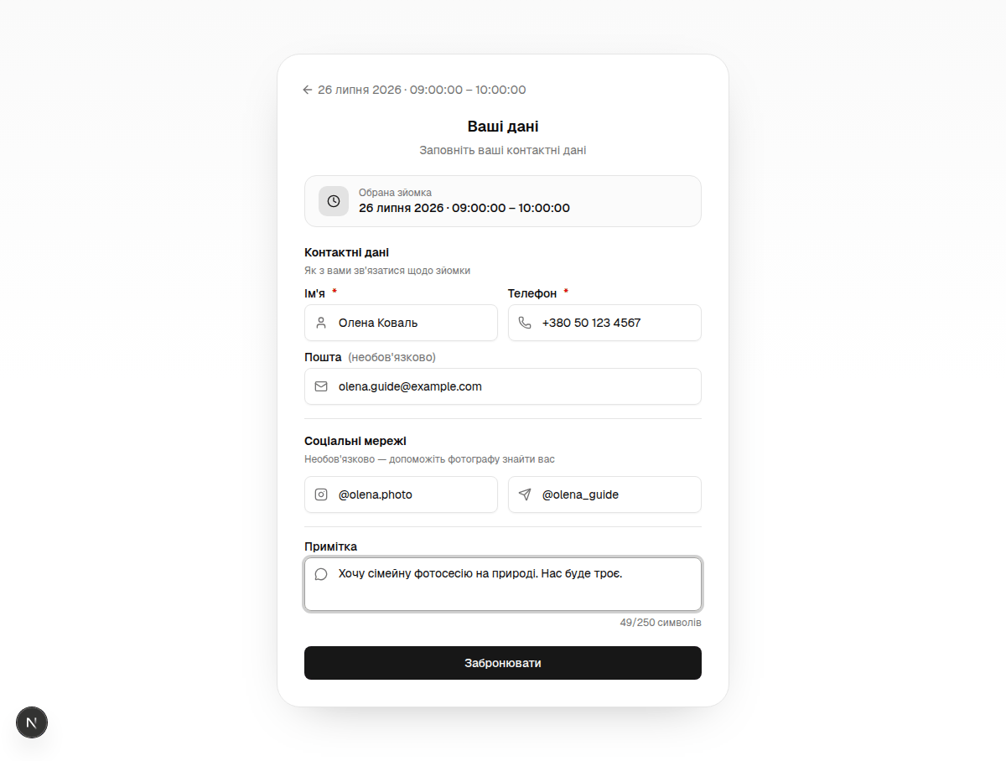Select the @olena_guide Telegram field

(604, 494)
